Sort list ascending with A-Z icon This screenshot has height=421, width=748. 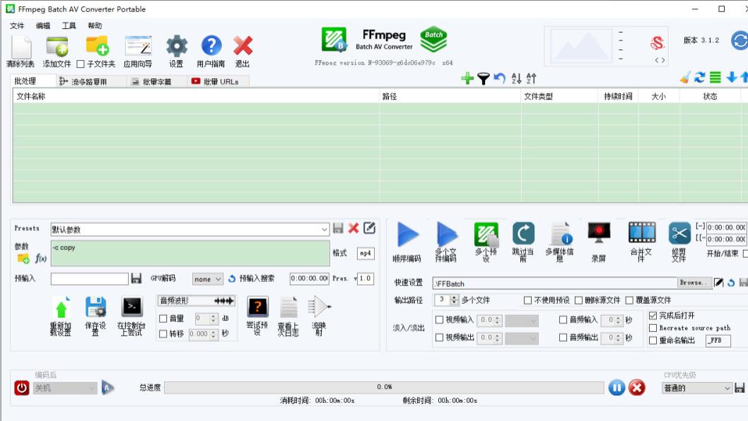516,78
